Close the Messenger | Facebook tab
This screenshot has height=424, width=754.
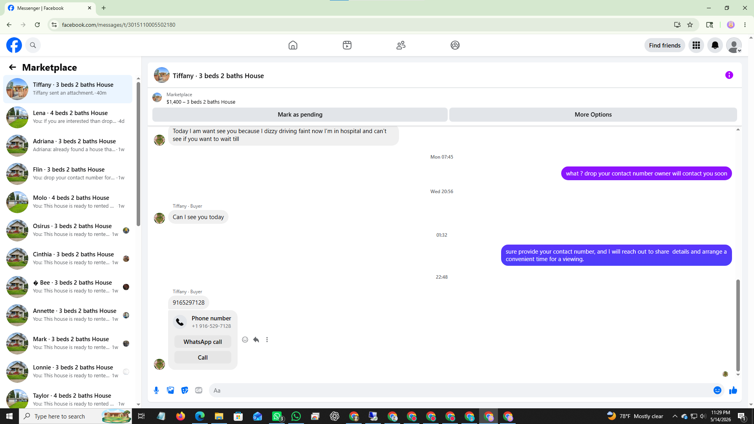90,8
